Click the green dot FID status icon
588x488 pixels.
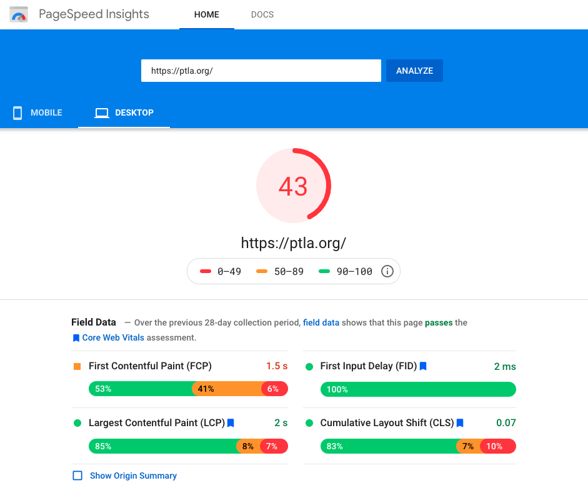309,367
